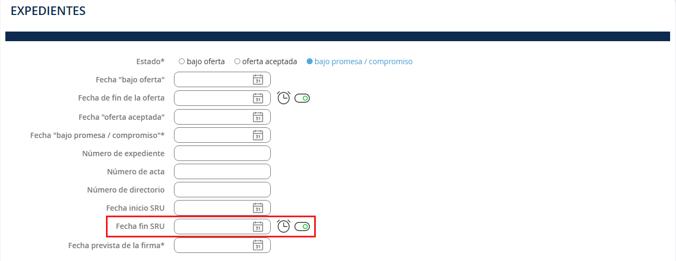
Task: Open calendar for Fecha fin SRU
Action: 258,227
